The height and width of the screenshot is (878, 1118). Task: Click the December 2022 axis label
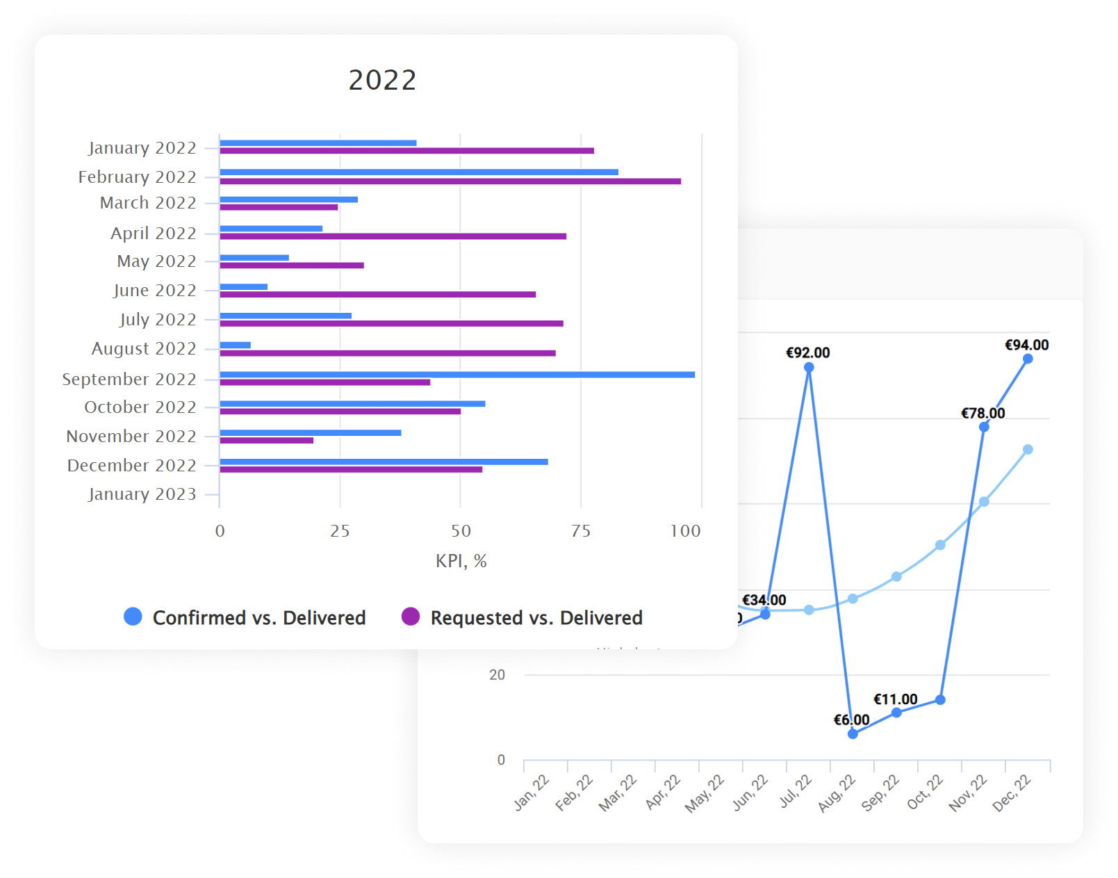click(x=132, y=466)
